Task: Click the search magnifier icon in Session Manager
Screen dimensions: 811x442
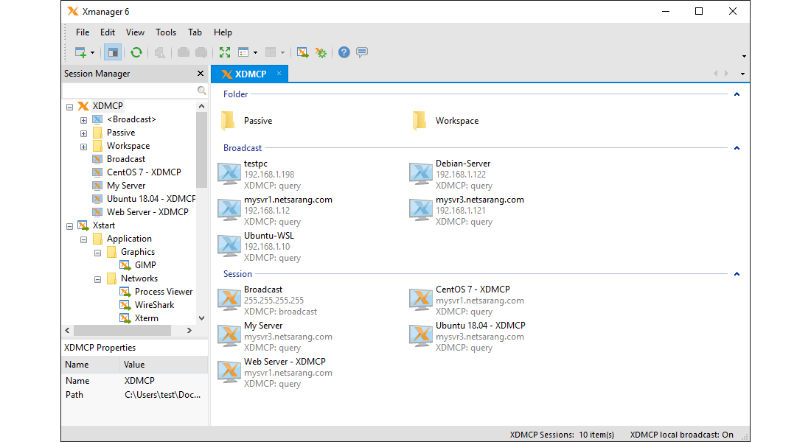Action: (x=202, y=91)
